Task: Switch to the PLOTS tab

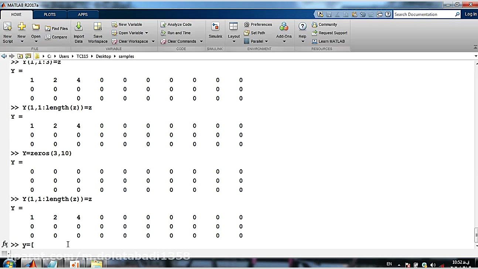Action: click(x=50, y=14)
